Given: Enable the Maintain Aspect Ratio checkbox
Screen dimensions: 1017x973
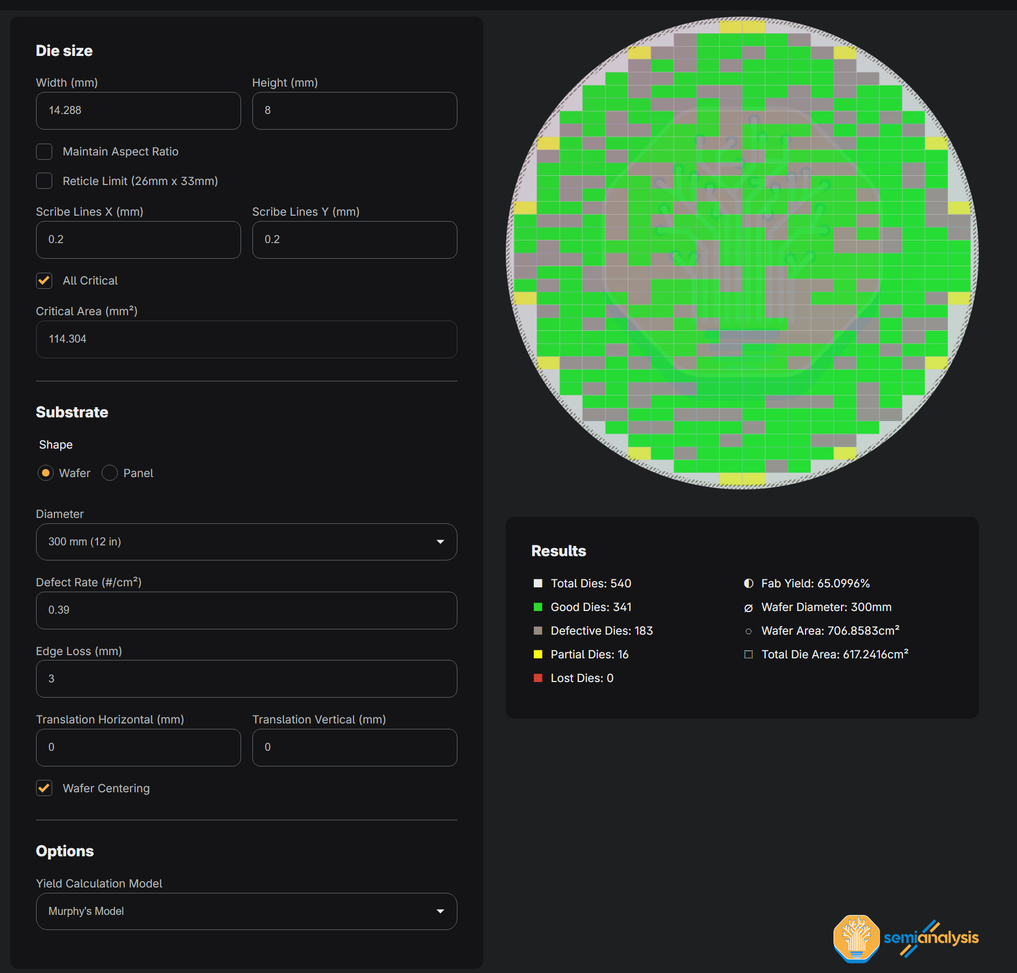Looking at the screenshot, I should coord(44,152).
